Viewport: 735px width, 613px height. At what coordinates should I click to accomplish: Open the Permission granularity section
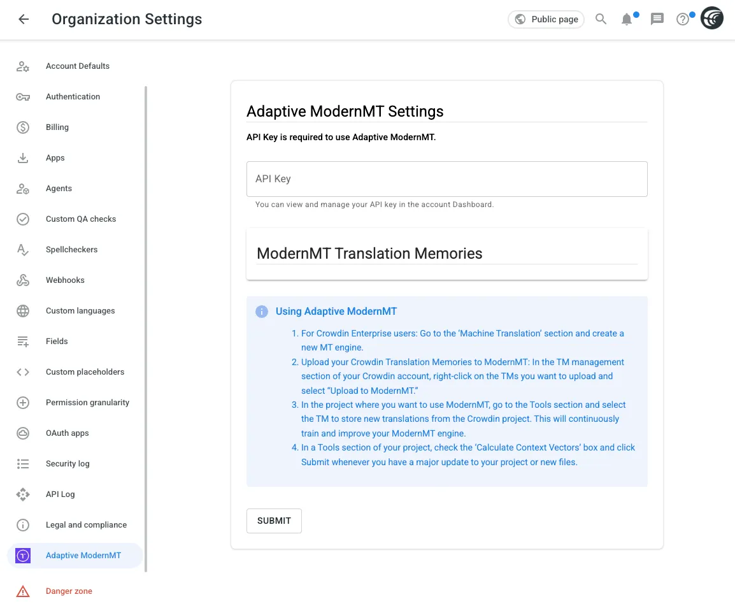87,402
